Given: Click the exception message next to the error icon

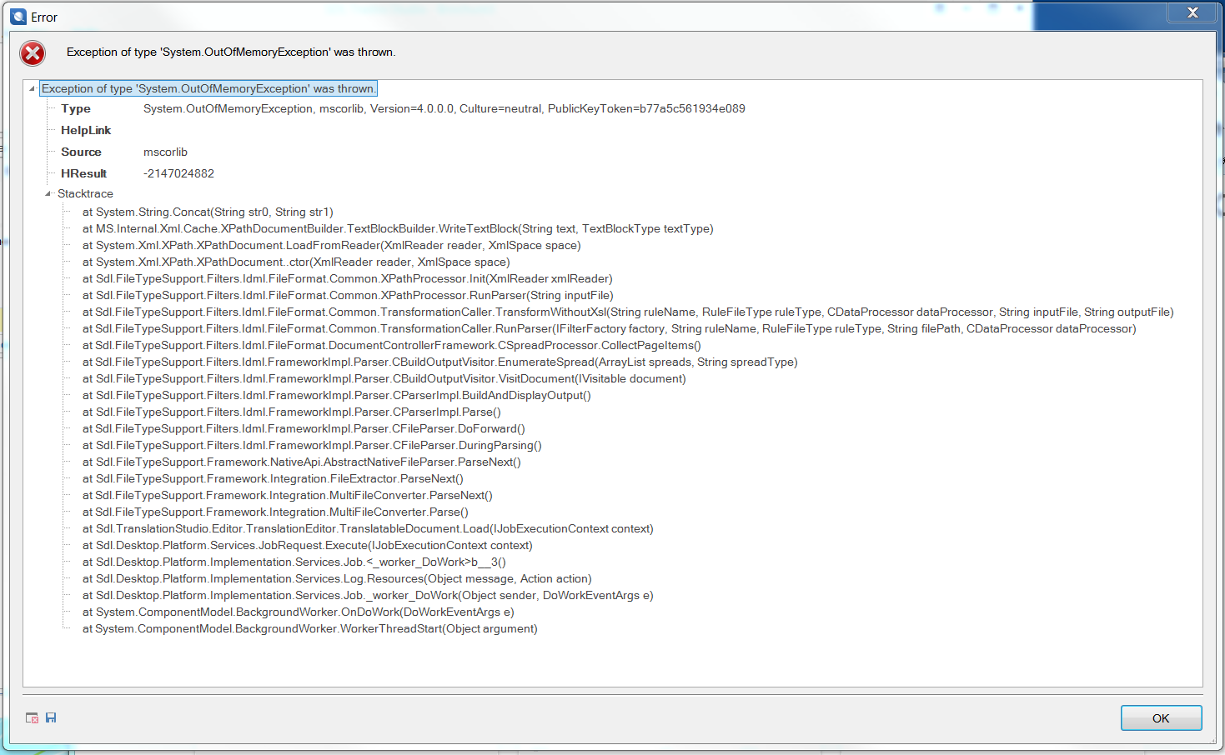Looking at the screenshot, I should [231, 52].
